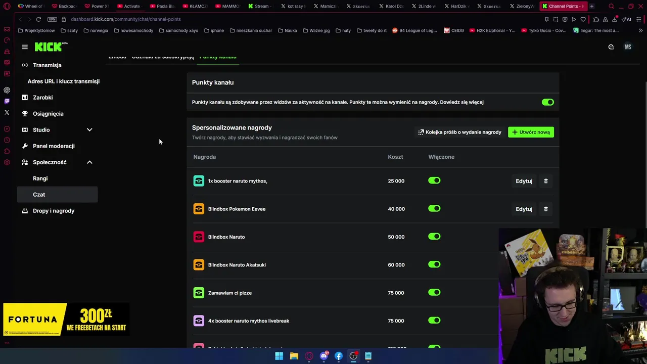Open Opera AI assistant button
Viewport: 647px width, 364px height.
(627, 19)
